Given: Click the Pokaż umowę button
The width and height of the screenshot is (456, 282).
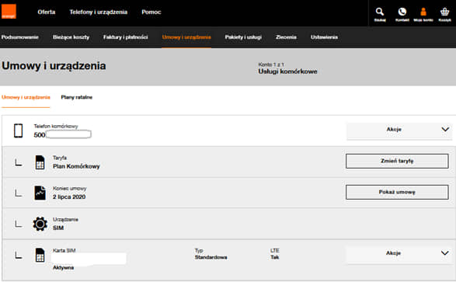Looking at the screenshot, I should tap(397, 192).
